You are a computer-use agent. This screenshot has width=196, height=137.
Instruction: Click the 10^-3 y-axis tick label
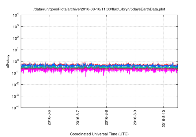[15, 96]
